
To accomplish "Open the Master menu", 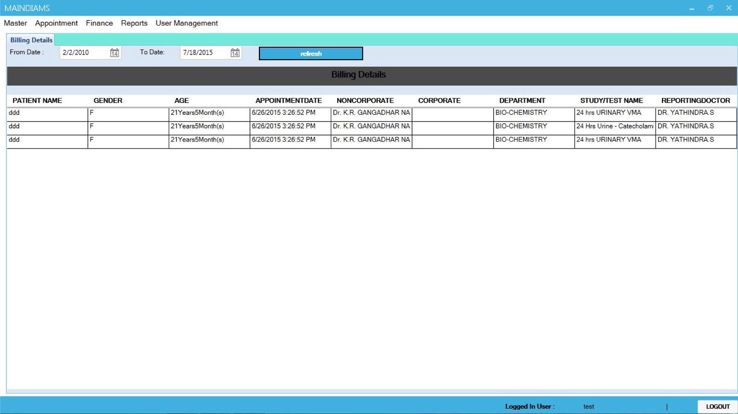I will 15,23.
